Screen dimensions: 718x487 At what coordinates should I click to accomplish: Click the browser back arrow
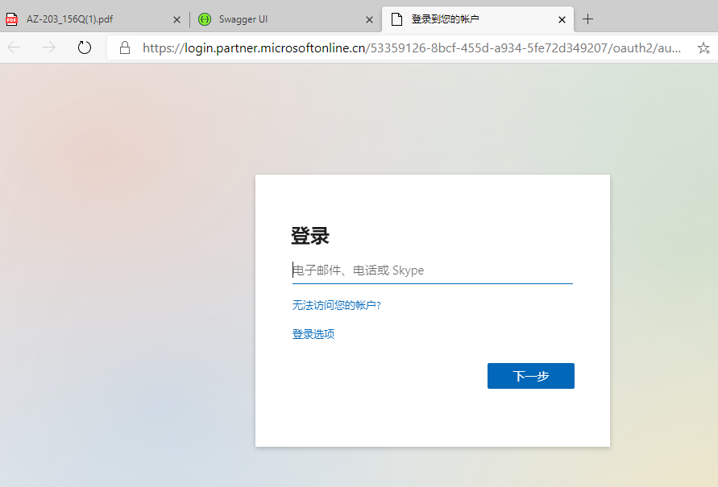(x=15, y=47)
